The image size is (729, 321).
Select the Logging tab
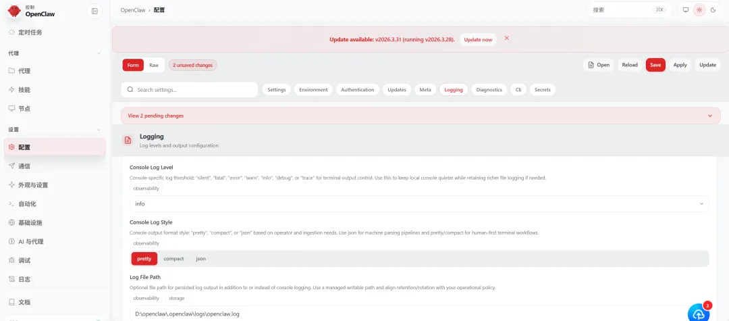454,90
